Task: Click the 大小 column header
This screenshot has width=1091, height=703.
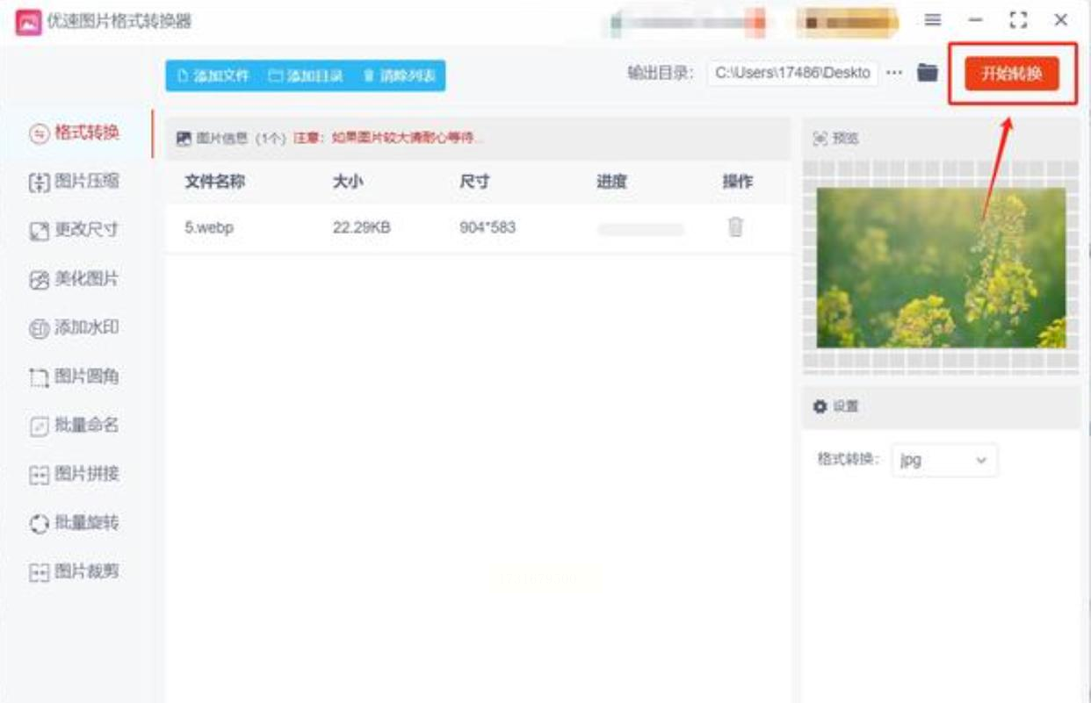Action: (348, 182)
